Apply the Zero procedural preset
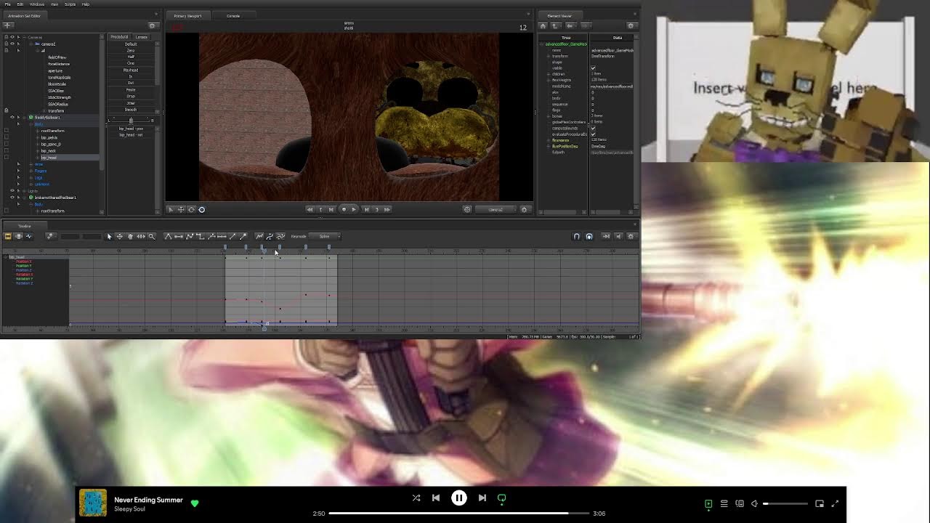The height and width of the screenshot is (523, 930). point(131,51)
